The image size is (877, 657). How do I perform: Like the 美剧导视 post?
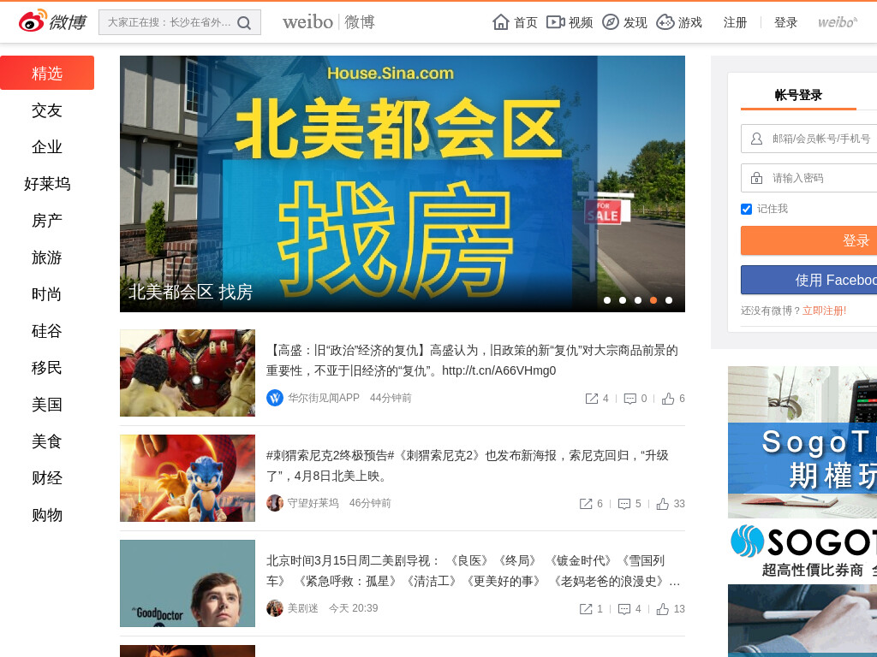662,608
